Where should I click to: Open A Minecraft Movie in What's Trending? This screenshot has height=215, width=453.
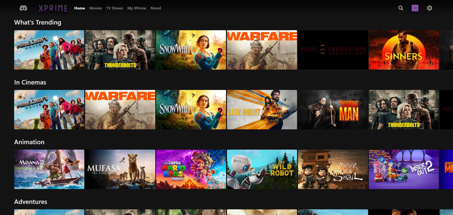coord(49,50)
